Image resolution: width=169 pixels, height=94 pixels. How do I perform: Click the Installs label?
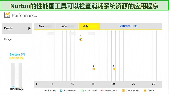pos(52,91)
